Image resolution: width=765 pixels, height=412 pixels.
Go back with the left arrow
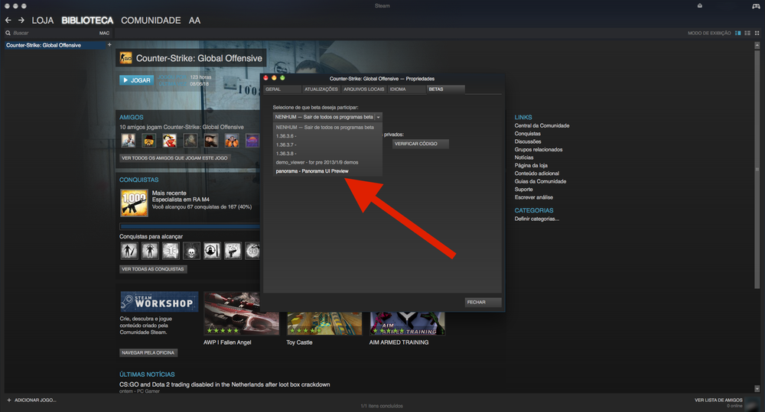(8, 20)
